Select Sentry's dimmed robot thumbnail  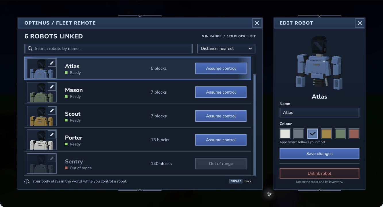(42, 164)
